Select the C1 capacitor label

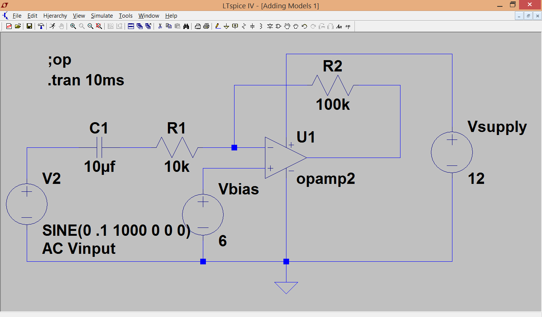[x=99, y=128]
